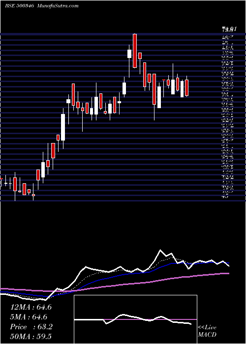Click inside the MACD inset chart

tap(135, 319)
